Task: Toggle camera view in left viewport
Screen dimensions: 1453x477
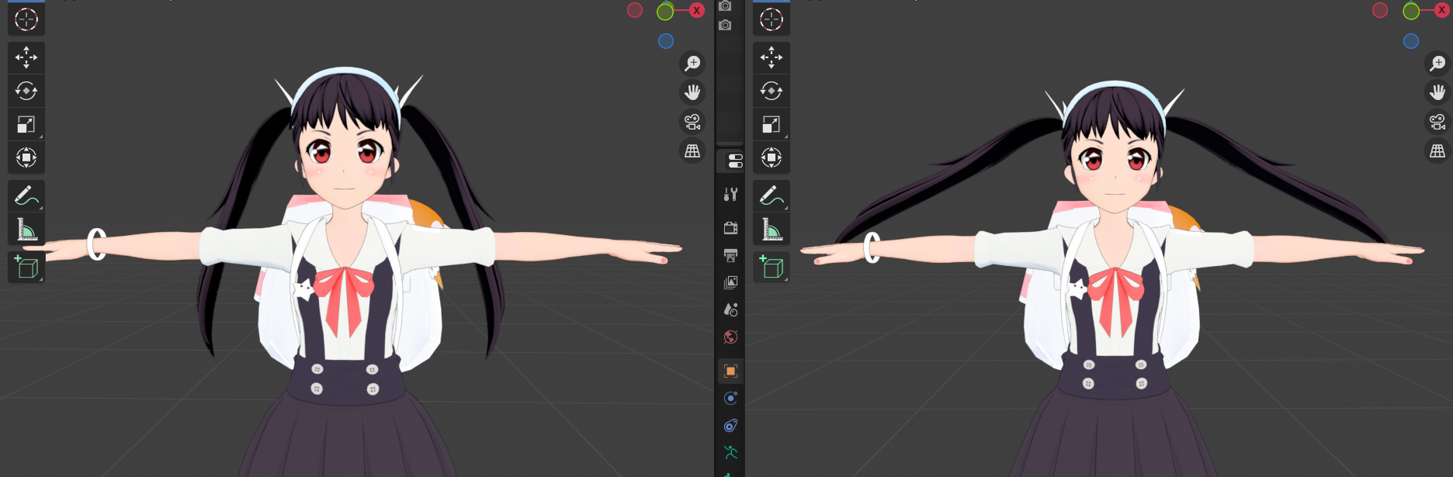Action: pyautogui.click(x=692, y=122)
